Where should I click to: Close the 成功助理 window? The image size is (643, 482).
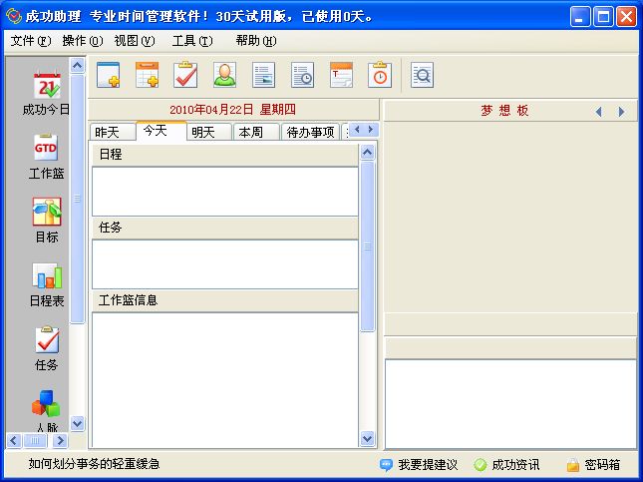tap(626, 17)
